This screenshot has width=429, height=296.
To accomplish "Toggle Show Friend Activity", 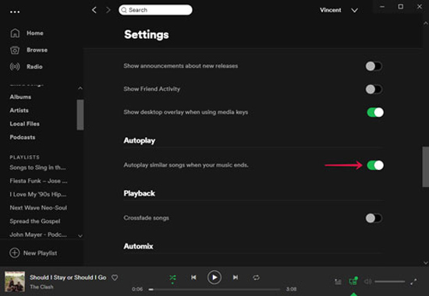I will click(x=374, y=89).
